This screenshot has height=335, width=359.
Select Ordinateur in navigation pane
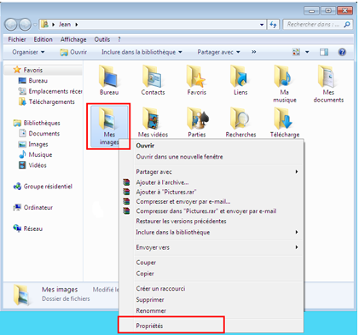point(33,208)
